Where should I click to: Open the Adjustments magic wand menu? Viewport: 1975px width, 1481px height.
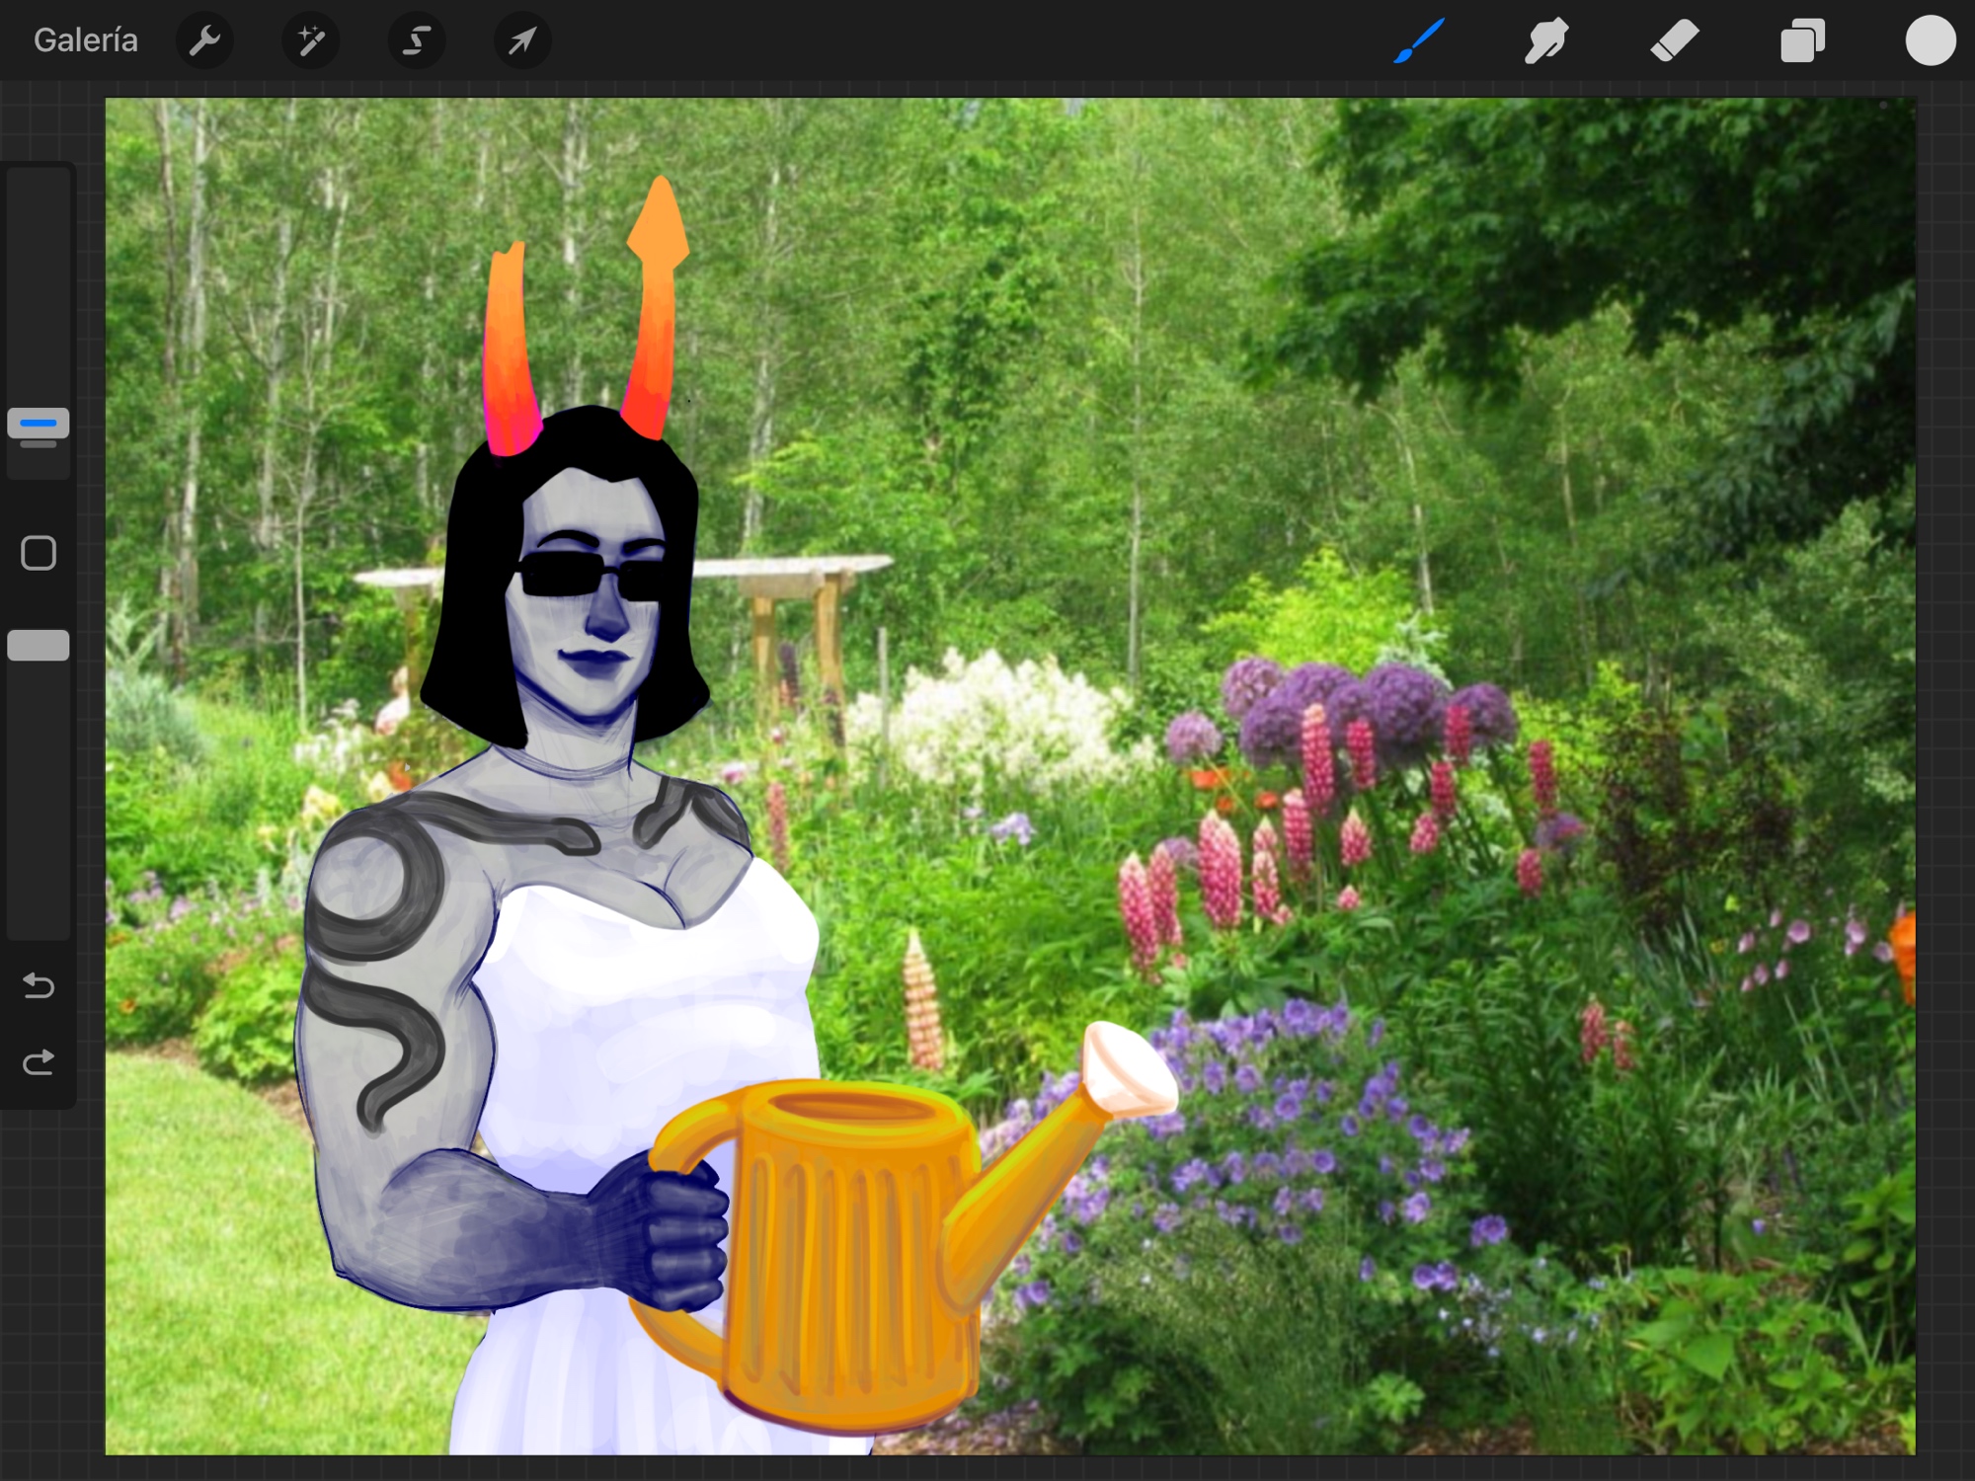point(311,40)
